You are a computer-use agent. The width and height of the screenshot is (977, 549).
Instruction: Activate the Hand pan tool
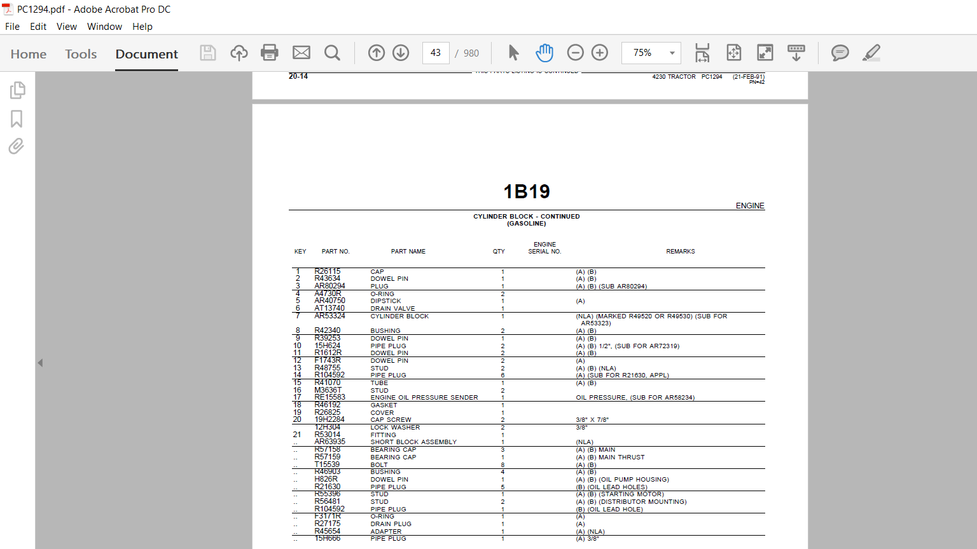click(x=544, y=53)
